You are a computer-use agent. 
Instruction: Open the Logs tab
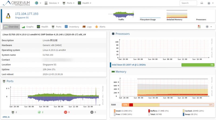[87, 27]
